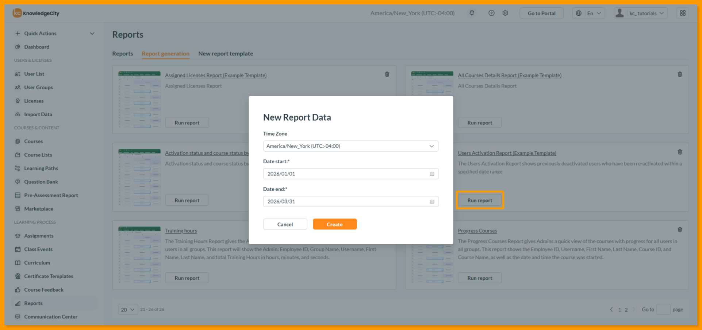Click the notifications bell icon

(x=472, y=13)
